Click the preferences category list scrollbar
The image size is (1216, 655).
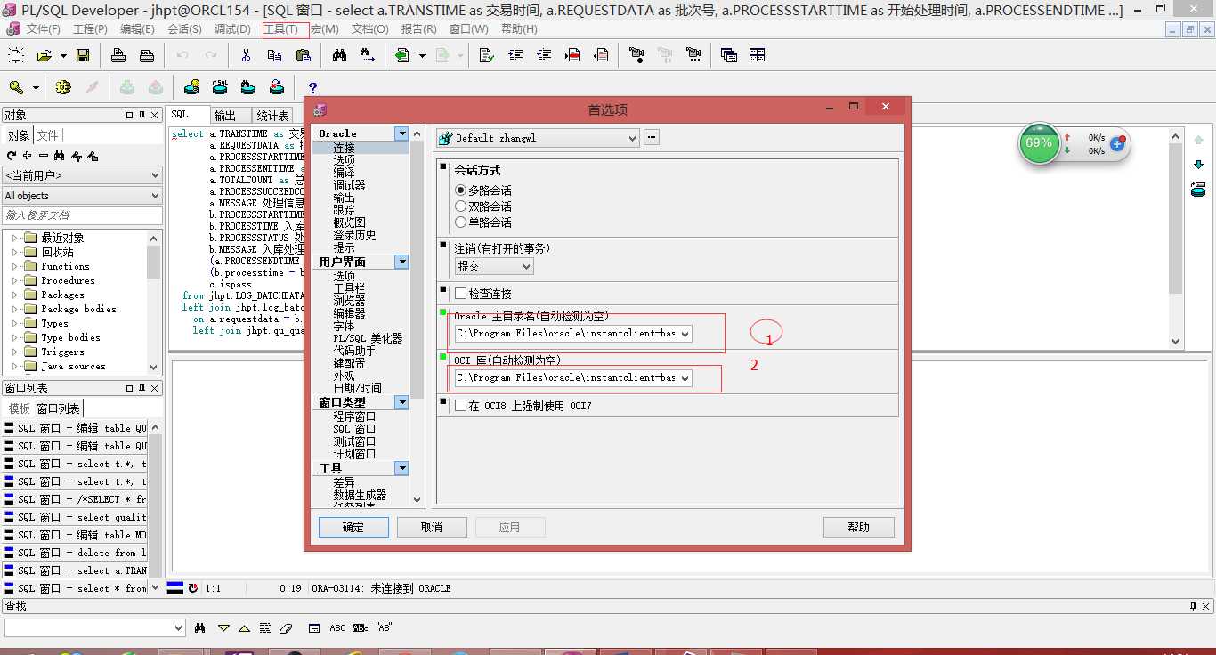417,316
